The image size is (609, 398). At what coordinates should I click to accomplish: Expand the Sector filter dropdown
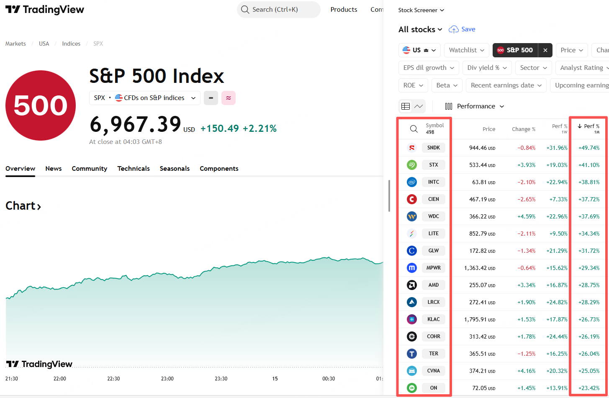click(534, 68)
